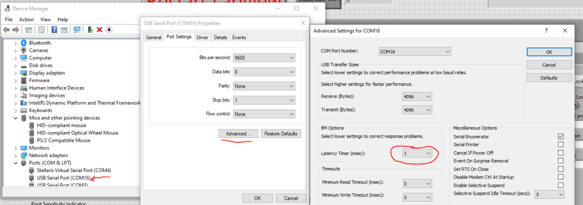Click the Bluetooth category icon

(x=24, y=43)
